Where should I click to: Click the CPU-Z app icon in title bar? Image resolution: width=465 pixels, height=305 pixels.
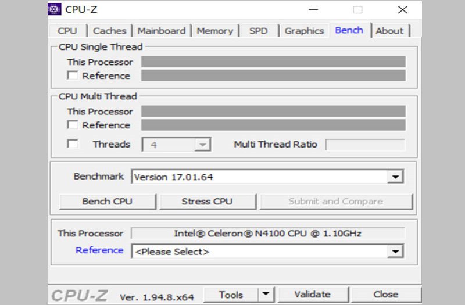tap(54, 9)
